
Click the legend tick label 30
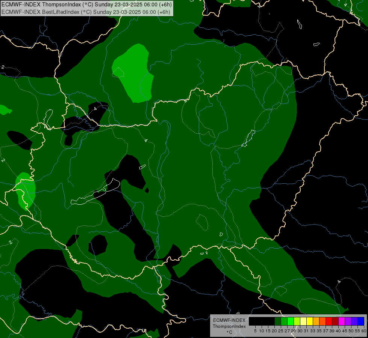click(300, 331)
